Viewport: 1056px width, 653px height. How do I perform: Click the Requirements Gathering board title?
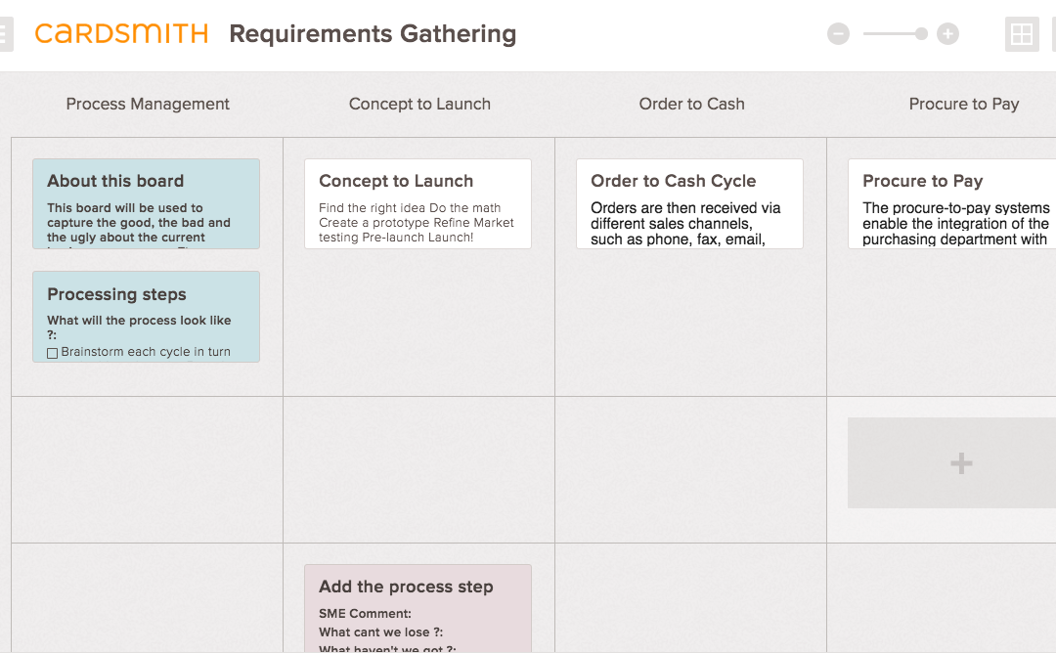click(373, 33)
